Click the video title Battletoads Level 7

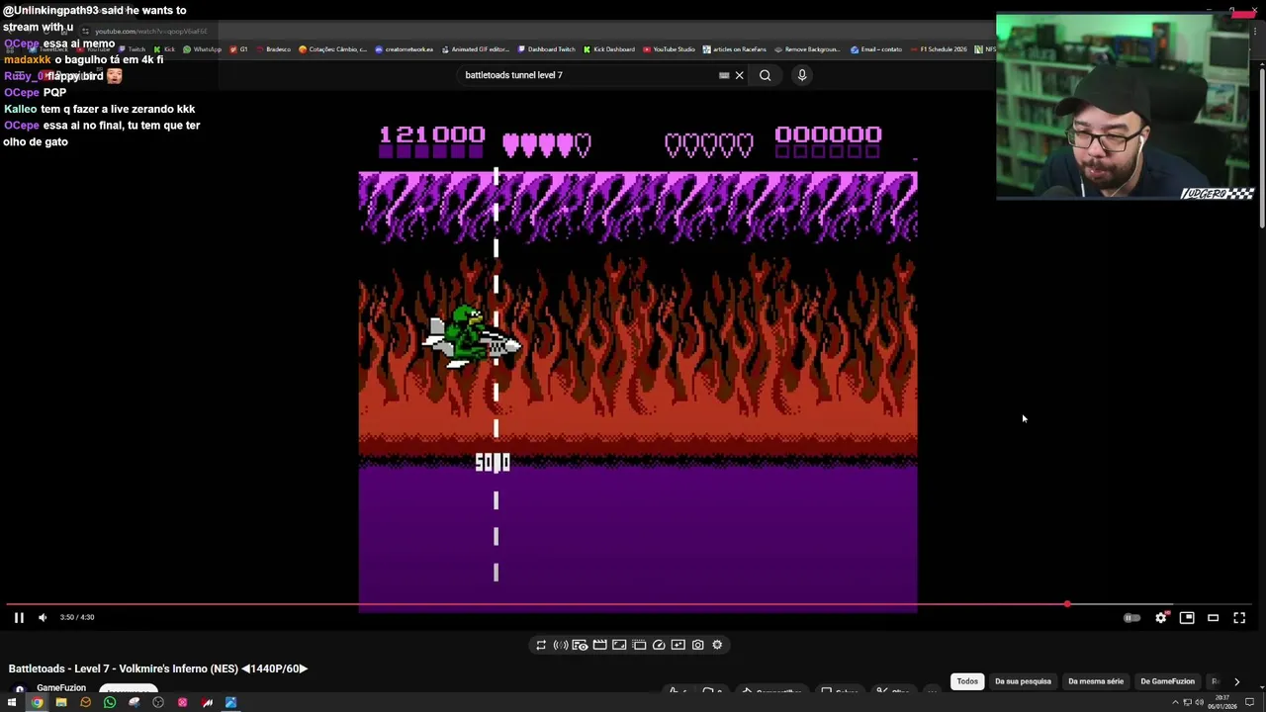[x=158, y=668]
